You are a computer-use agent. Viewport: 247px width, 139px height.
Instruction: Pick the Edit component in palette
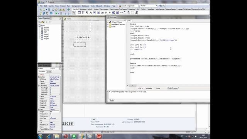95,13
